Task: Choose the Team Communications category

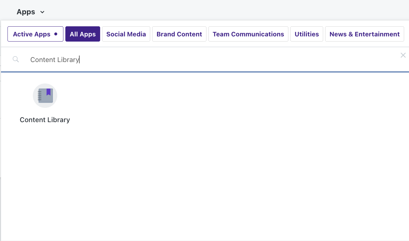Action: click(248, 34)
